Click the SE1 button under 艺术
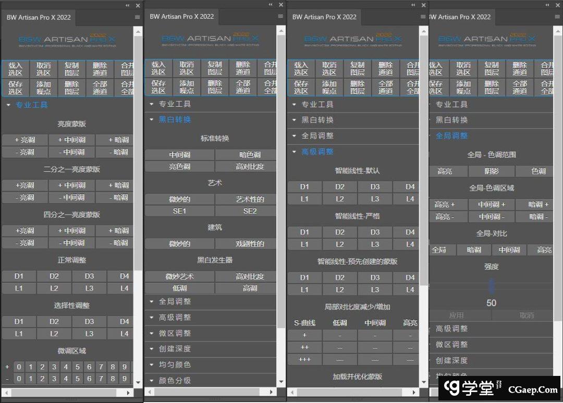 179,211
